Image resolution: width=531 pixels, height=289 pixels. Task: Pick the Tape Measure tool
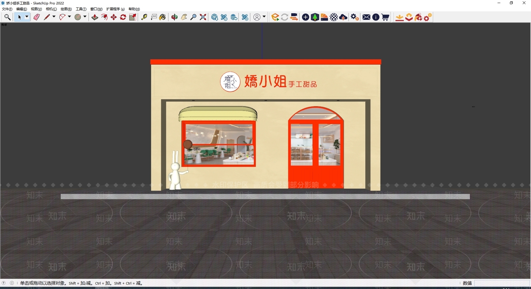click(144, 17)
